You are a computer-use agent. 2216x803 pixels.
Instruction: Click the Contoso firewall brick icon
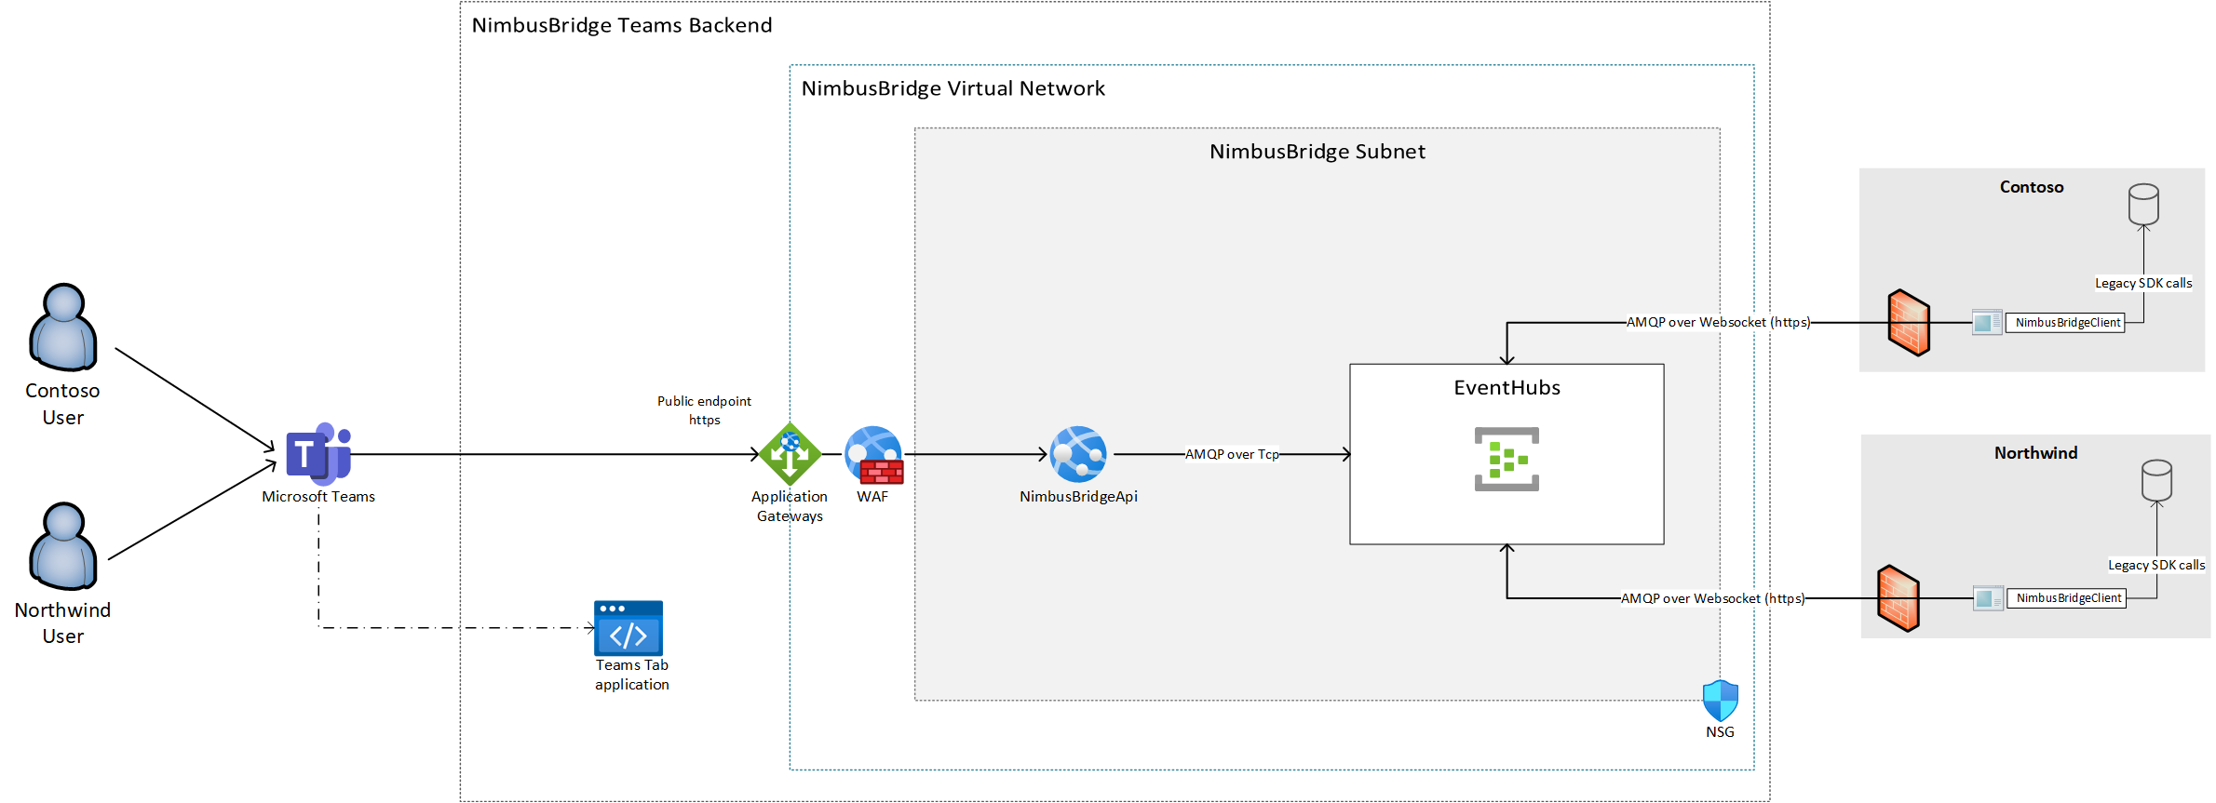[x=1909, y=323]
